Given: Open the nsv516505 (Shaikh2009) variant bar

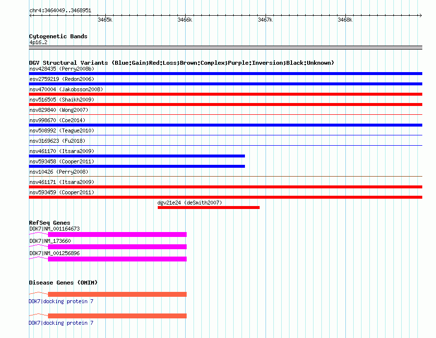Looking at the screenshot, I should click(x=225, y=104).
